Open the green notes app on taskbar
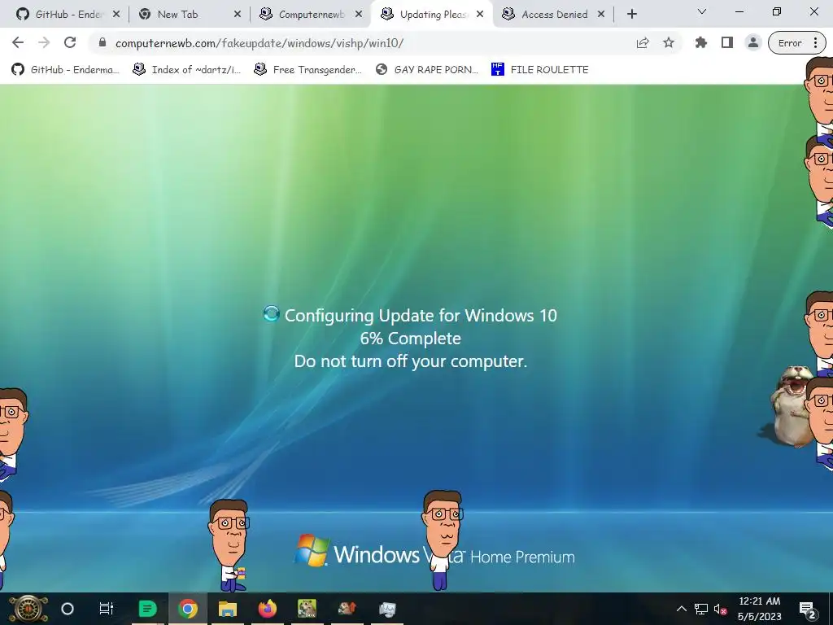The image size is (833, 625). 147,609
